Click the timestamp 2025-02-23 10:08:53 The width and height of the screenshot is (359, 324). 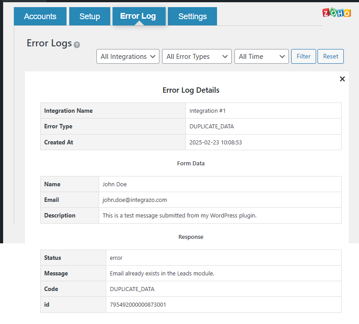(x=216, y=142)
